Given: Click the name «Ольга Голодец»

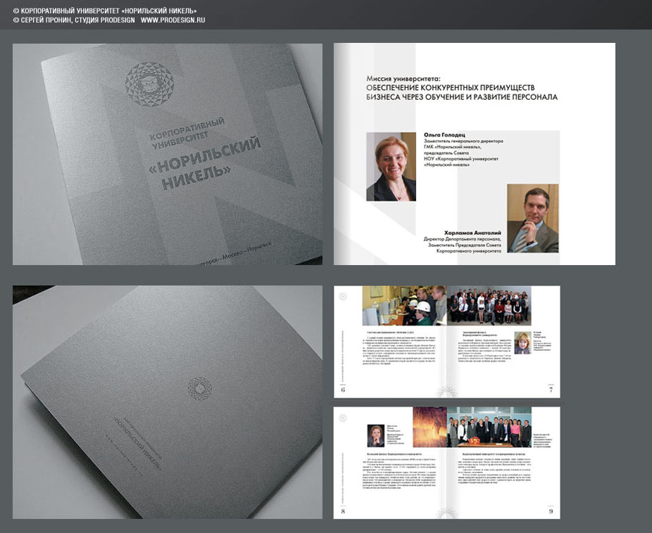Looking at the screenshot, I should [444, 135].
